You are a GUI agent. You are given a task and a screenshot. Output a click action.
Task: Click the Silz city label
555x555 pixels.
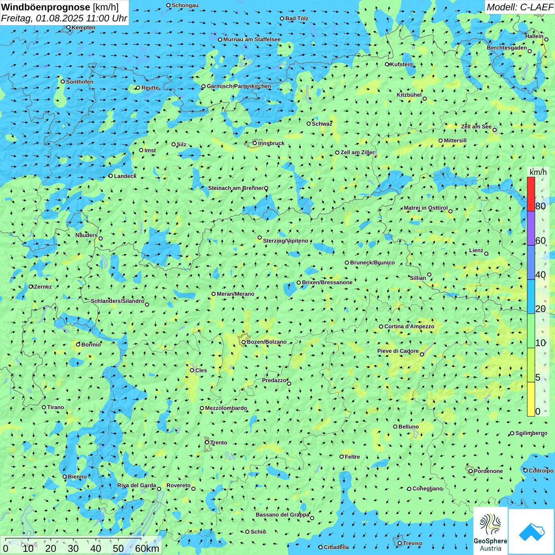182,144
